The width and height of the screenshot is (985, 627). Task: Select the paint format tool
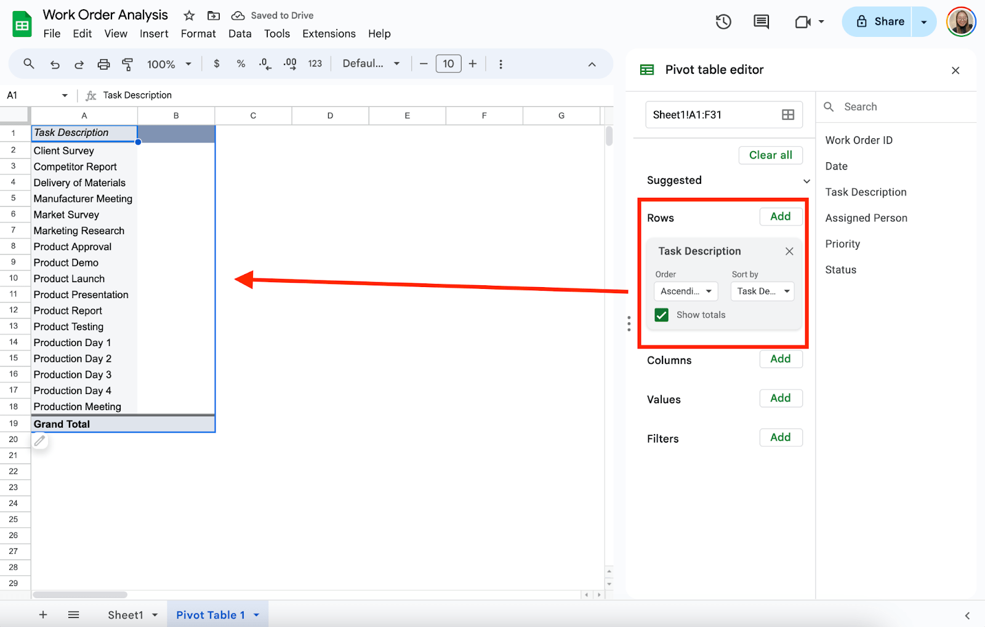click(x=127, y=64)
